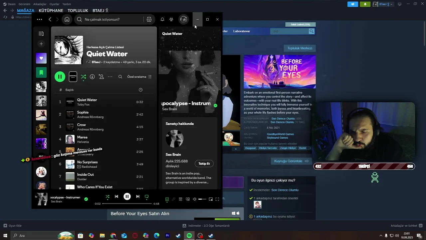
Task: Open Spotify notifications bell
Action: [162, 19]
